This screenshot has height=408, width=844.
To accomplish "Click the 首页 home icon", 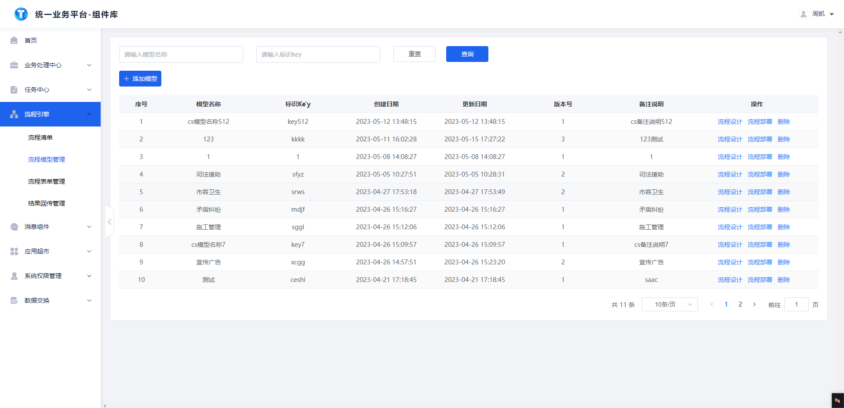I will click(x=14, y=40).
